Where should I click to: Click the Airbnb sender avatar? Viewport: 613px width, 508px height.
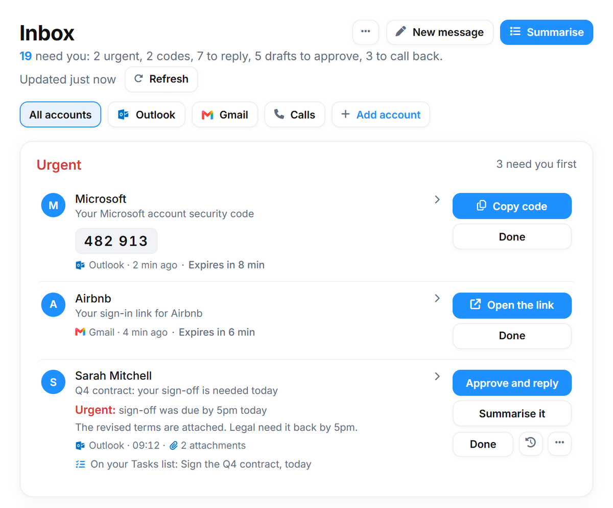point(54,305)
